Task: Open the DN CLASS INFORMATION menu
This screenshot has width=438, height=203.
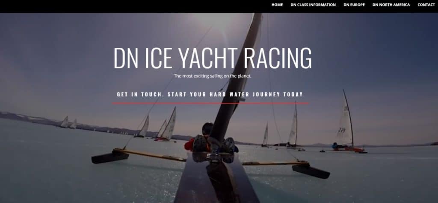Action: (313, 5)
